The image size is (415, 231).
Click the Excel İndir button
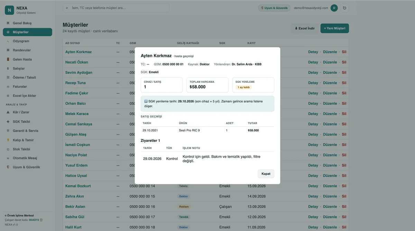(305, 28)
